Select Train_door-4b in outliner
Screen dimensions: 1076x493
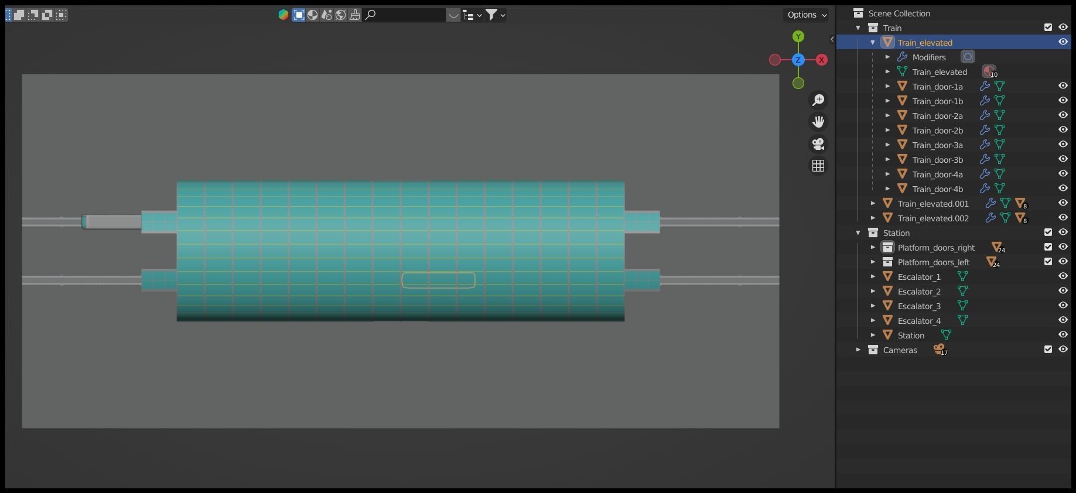click(937, 189)
